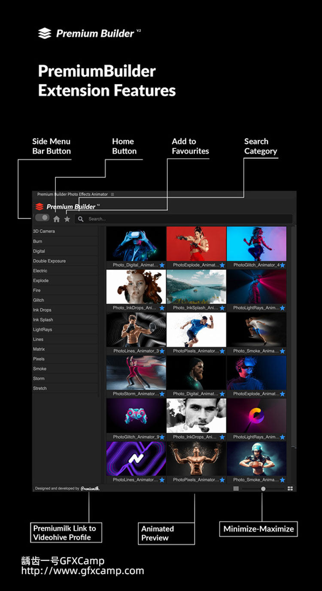The image size is (322, 591).
Task: Adjust the thumbnail size slider handle
Action: click(x=263, y=489)
